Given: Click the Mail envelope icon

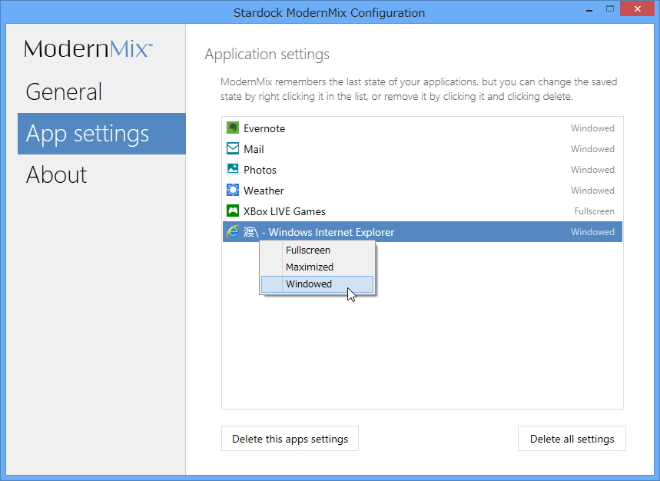Looking at the screenshot, I should pos(233,148).
